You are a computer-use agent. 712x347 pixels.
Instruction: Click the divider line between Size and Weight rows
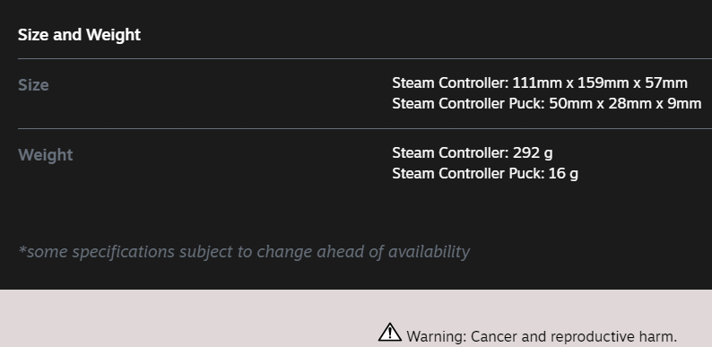pyautogui.click(x=365, y=128)
